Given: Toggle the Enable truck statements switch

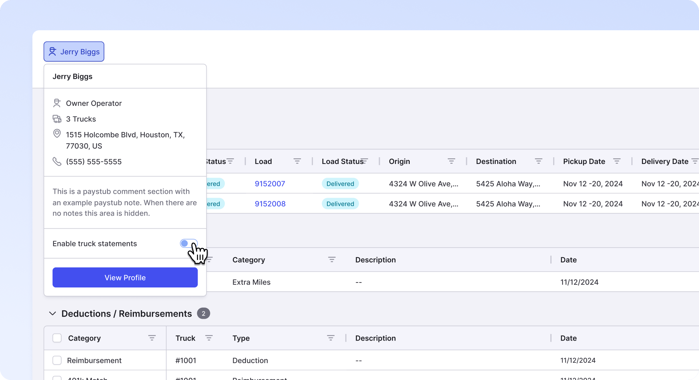Looking at the screenshot, I should pyautogui.click(x=189, y=243).
